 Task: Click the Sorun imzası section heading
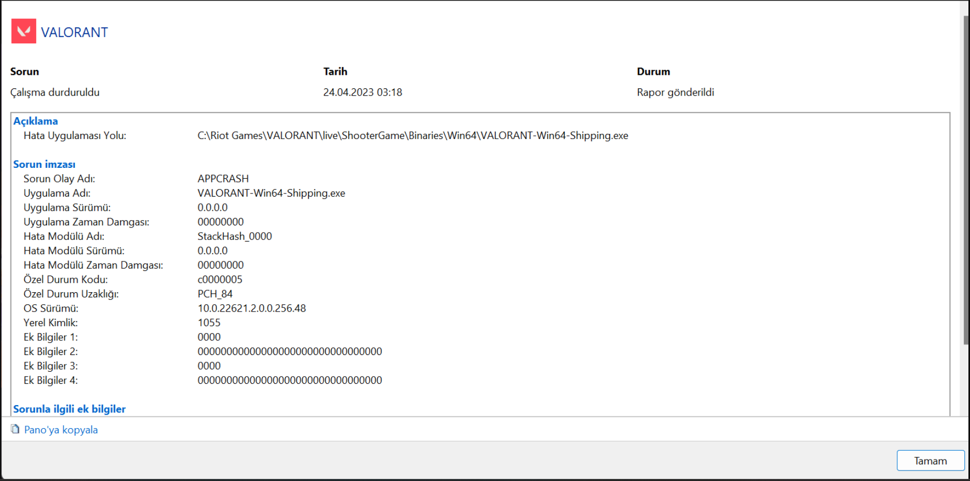tap(44, 165)
